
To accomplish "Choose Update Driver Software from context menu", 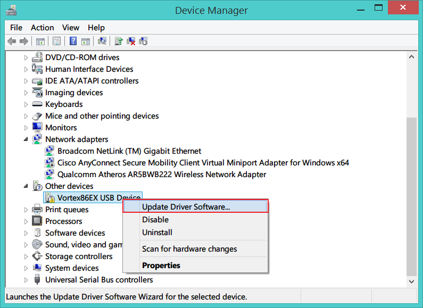I will tap(186, 207).
